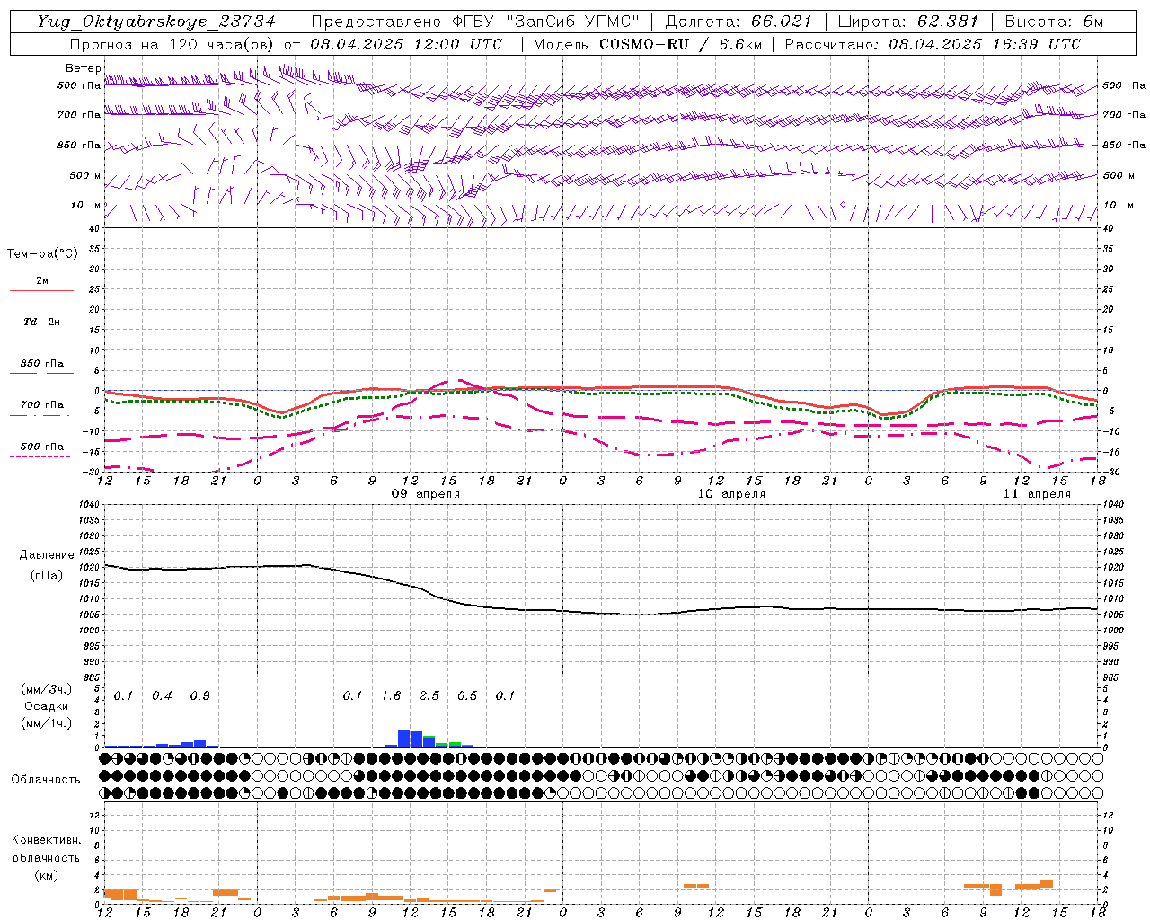The image size is (1150, 920).
Task: Click the model name "COSMO-RU / 6.6км"
Action: [x=681, y=44]
